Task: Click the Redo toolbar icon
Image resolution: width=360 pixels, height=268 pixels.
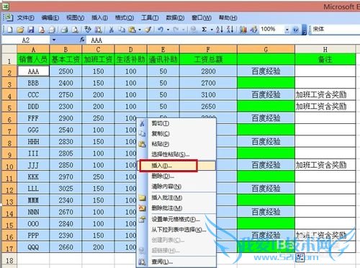Action: 176,30
